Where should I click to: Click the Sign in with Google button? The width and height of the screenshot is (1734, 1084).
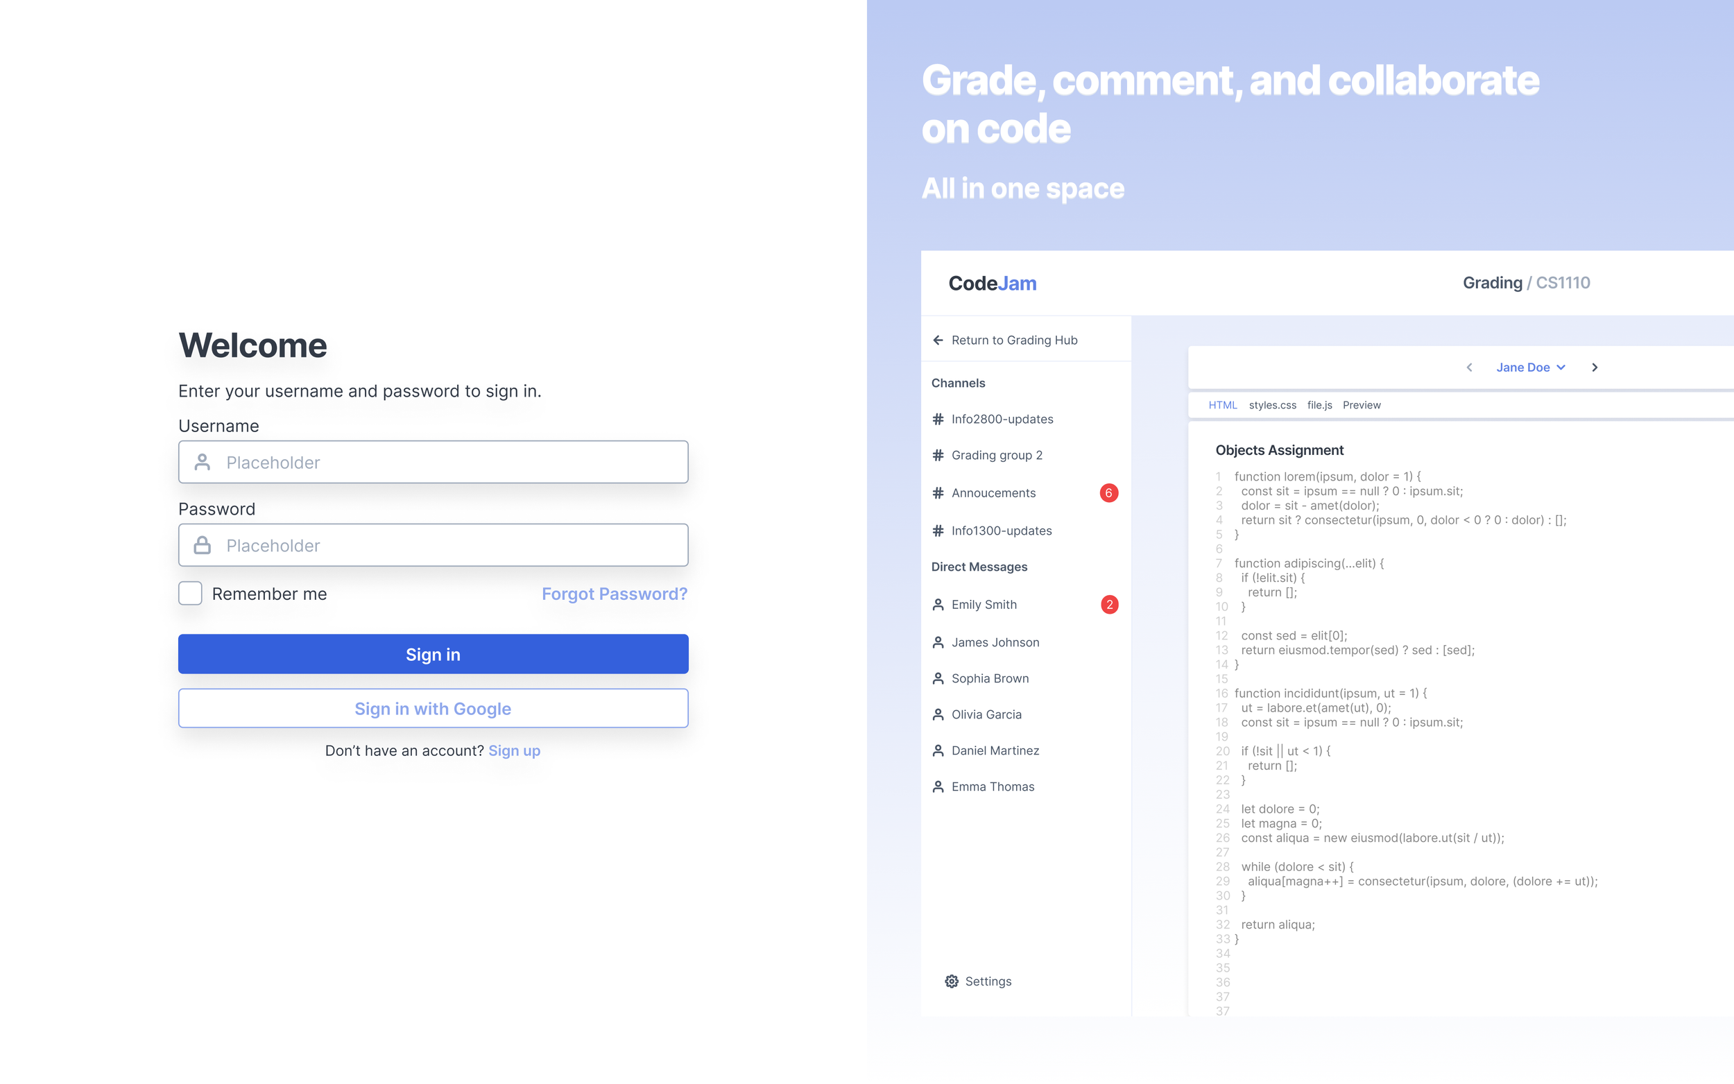coord(433,708)
